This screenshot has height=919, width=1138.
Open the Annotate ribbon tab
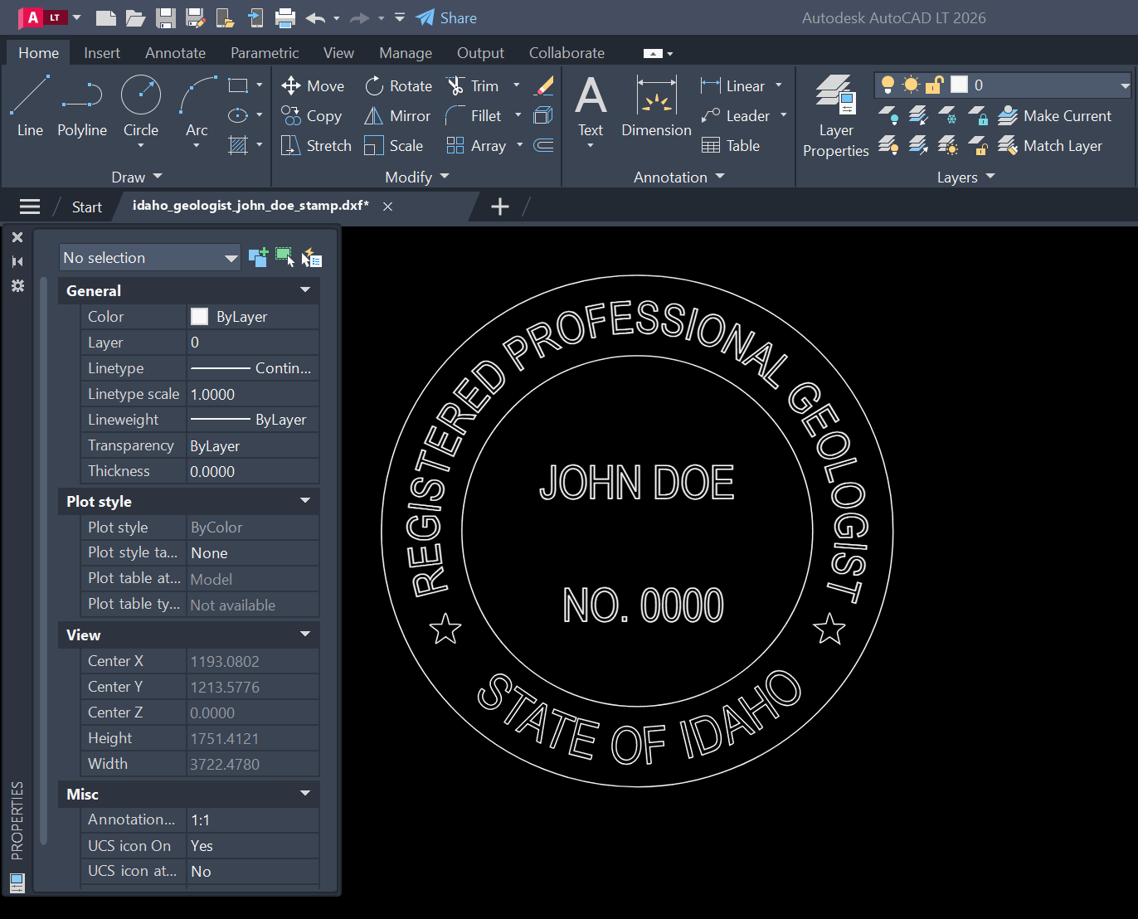175,52
